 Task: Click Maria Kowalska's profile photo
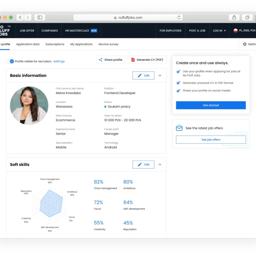pyautogui.click(x=29, y=106)
